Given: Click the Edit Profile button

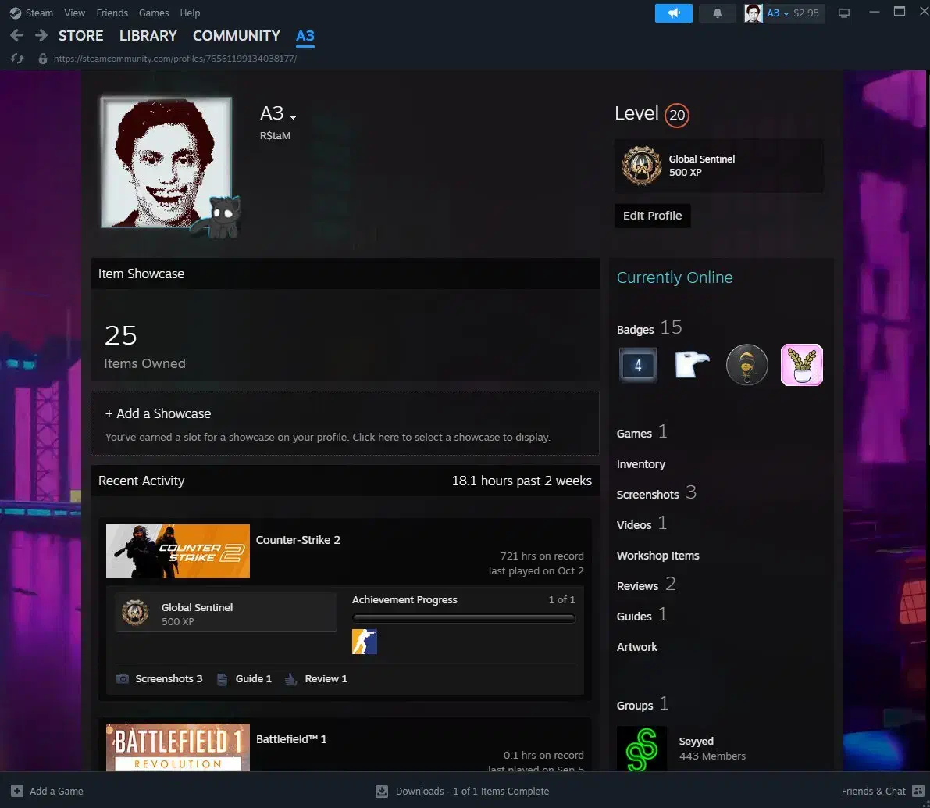Looking at the screenshot, I should 652,216.
